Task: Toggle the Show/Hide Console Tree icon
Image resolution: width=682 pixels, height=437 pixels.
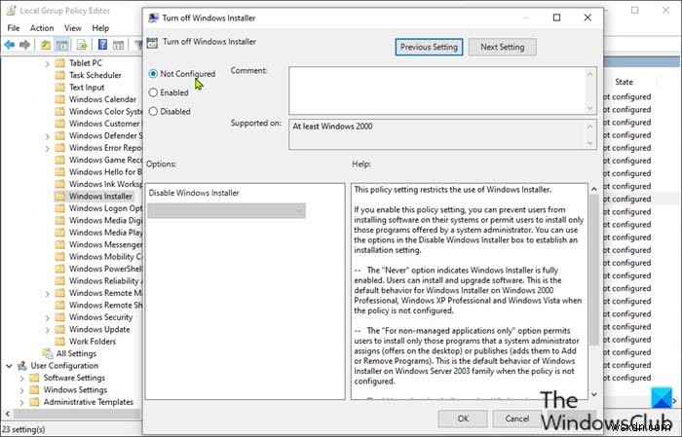Action: click(61, 45)
